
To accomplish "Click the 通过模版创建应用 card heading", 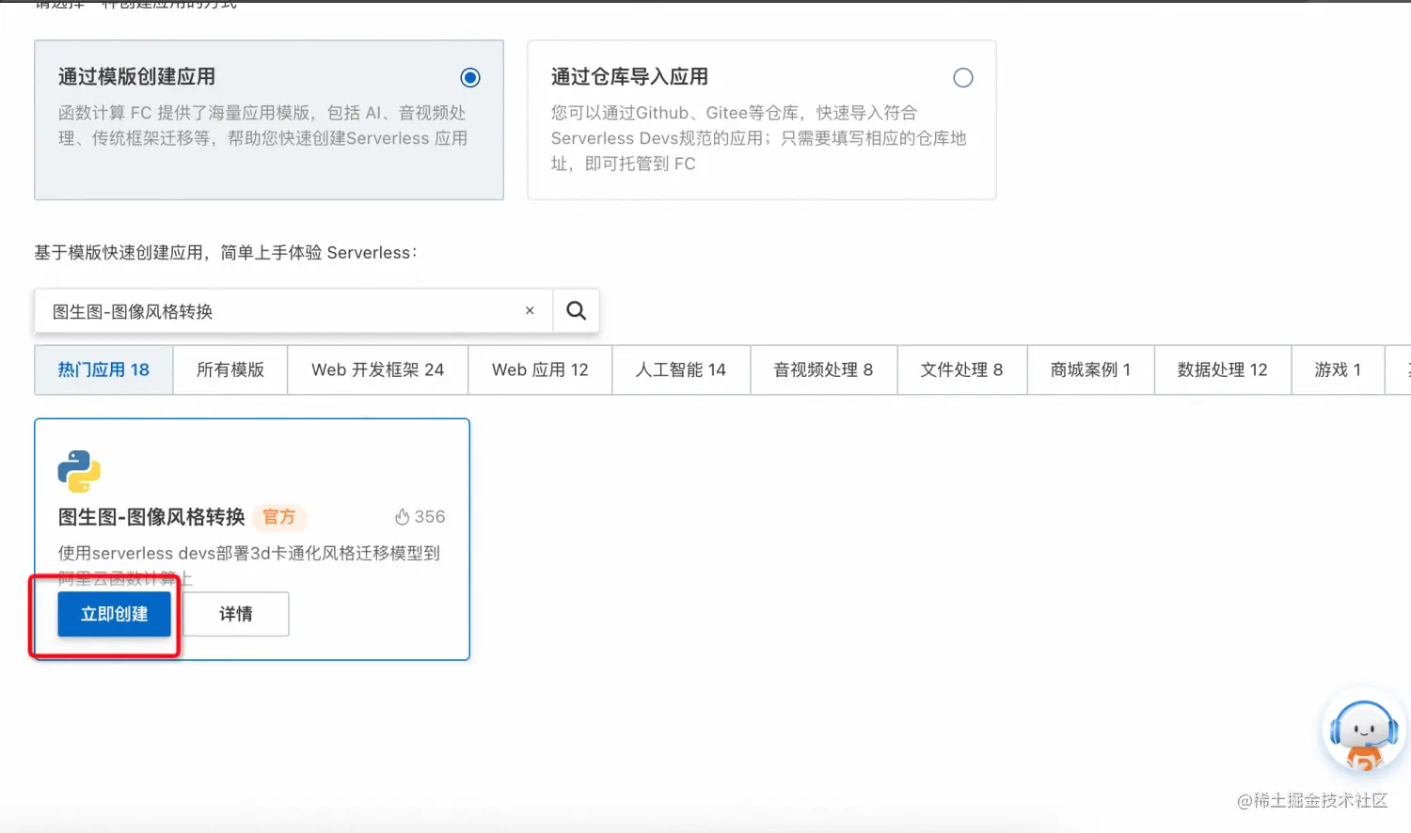I will click(136, 76).
